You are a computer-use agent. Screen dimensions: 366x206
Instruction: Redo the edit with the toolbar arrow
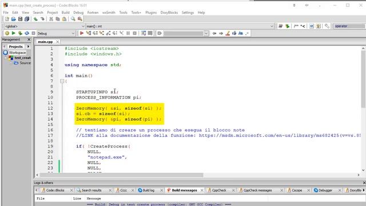coord(42,19)
